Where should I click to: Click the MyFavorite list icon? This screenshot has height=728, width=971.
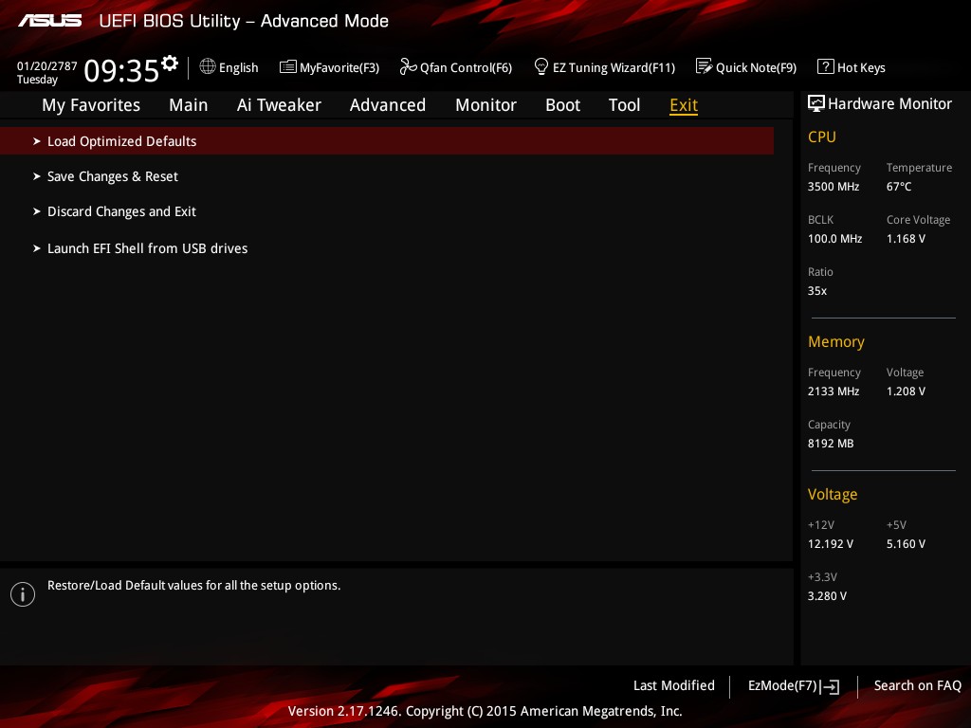pyautogui.click(x=288, y=66)
